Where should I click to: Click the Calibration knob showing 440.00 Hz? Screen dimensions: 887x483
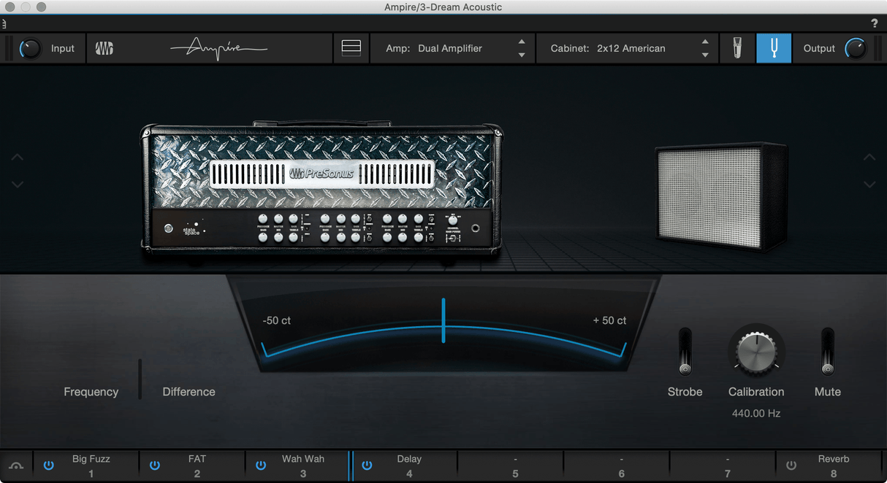(756, 352)
